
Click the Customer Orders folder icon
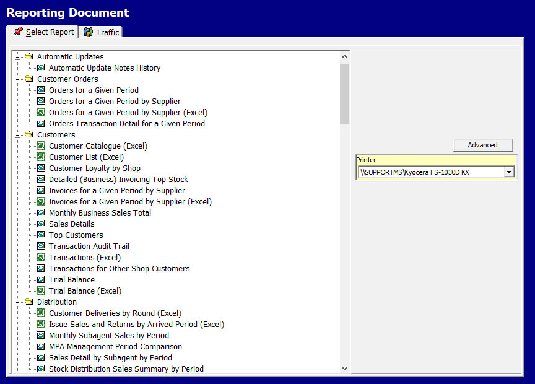point(29,79)
